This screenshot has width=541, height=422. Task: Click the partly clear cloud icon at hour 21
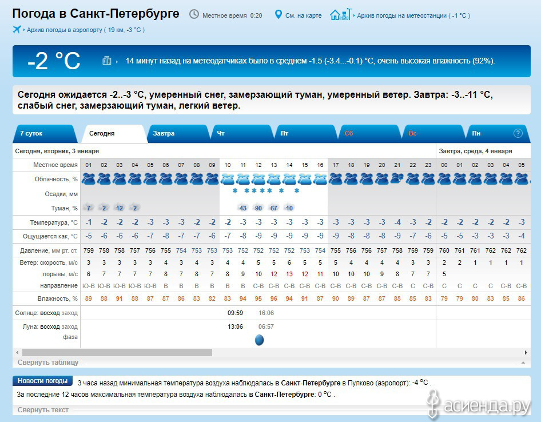click(x=397, y=179)
